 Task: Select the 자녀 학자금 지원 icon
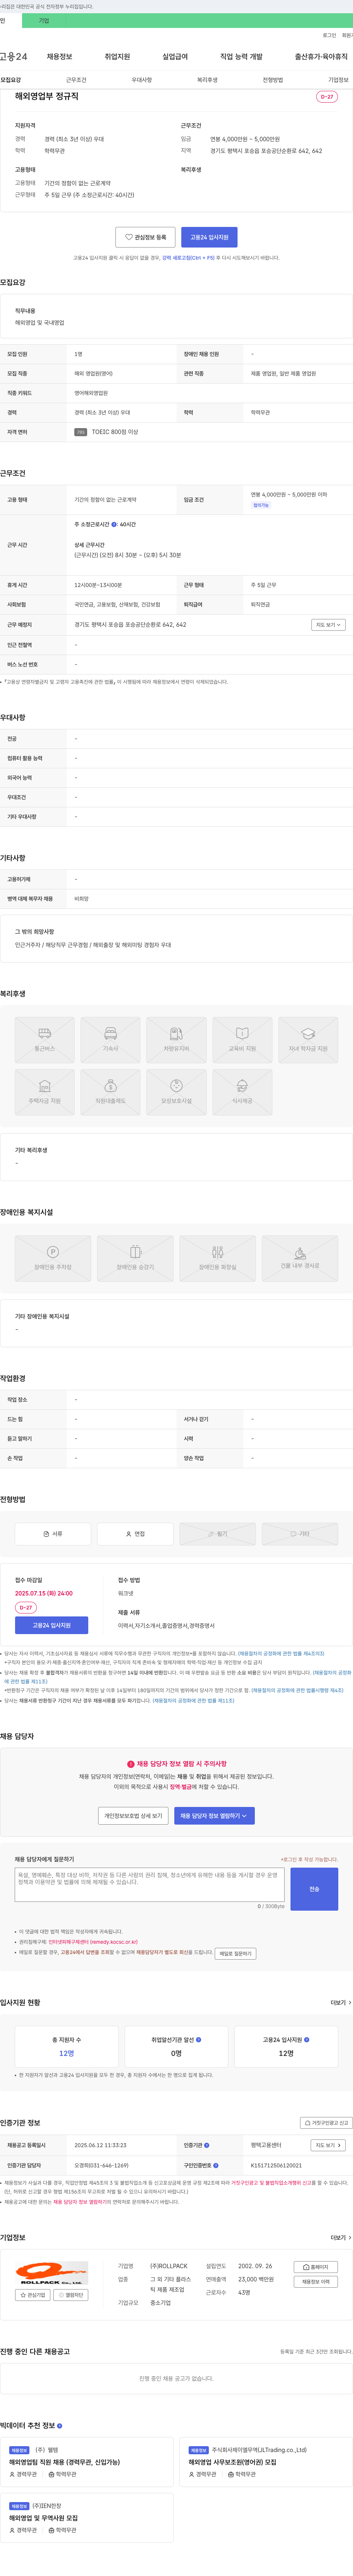(x=308, y=1040)
